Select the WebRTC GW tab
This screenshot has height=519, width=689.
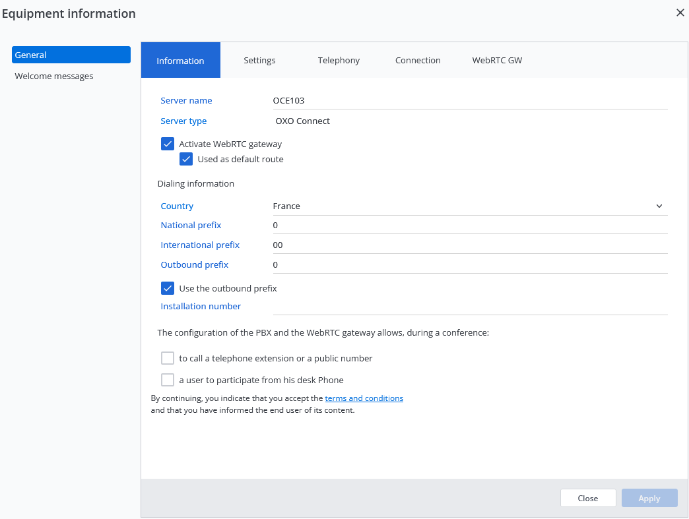tap(497, 60)
